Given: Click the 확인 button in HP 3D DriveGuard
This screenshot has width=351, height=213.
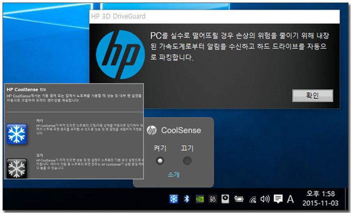Looking at the screenshot, I should [312, 96].
